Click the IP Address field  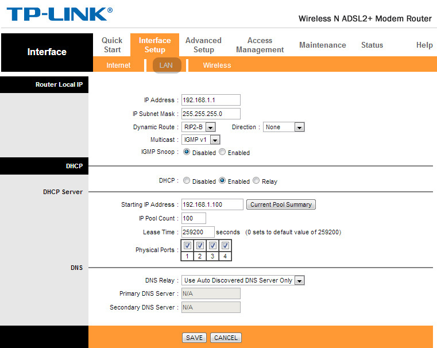(x=211, y=100)
